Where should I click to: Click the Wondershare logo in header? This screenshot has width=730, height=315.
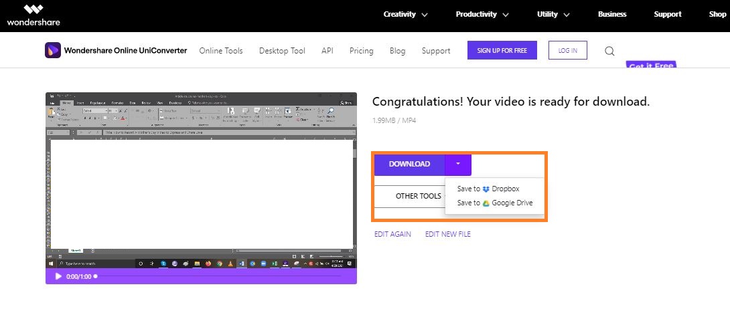[33, 15]
